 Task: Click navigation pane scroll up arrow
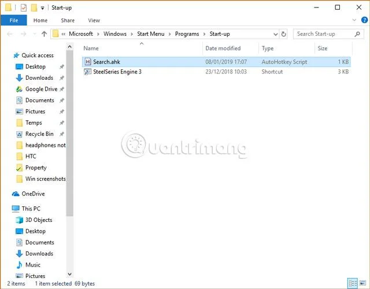click(x=69, y=47)
